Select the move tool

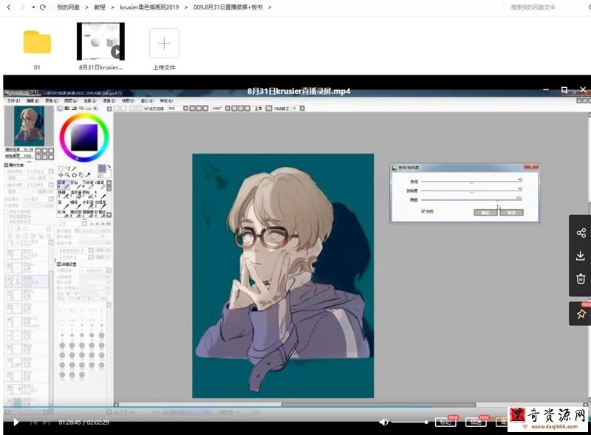[x=61, y=175]
